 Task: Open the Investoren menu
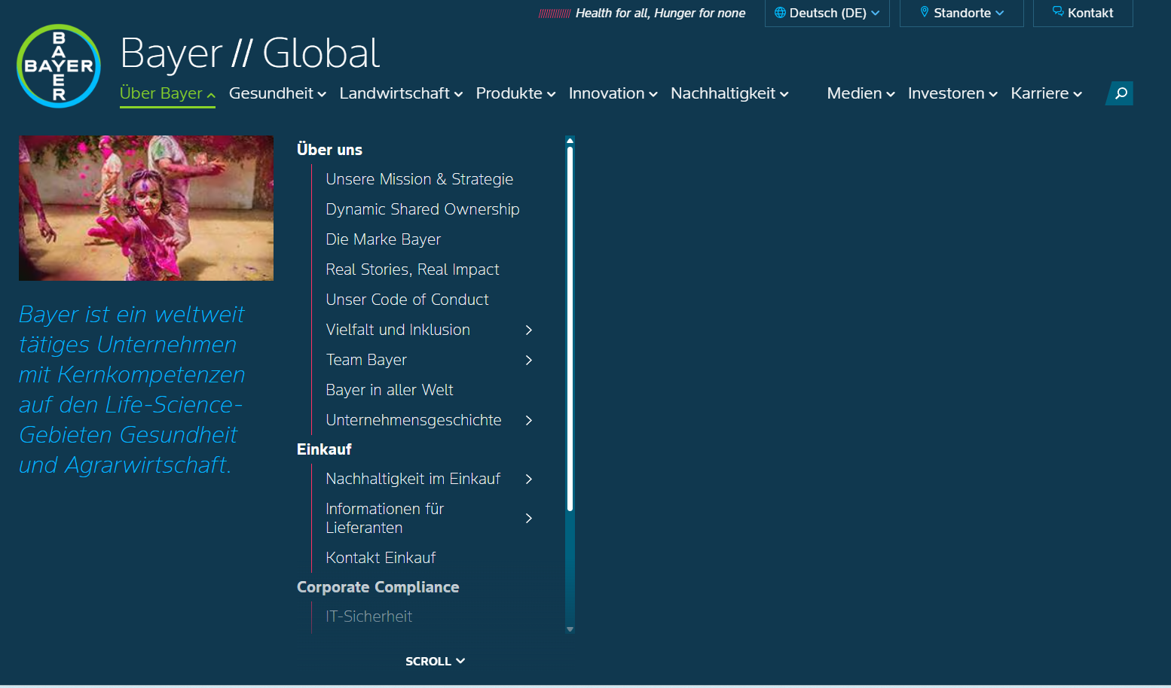(952, 93)
